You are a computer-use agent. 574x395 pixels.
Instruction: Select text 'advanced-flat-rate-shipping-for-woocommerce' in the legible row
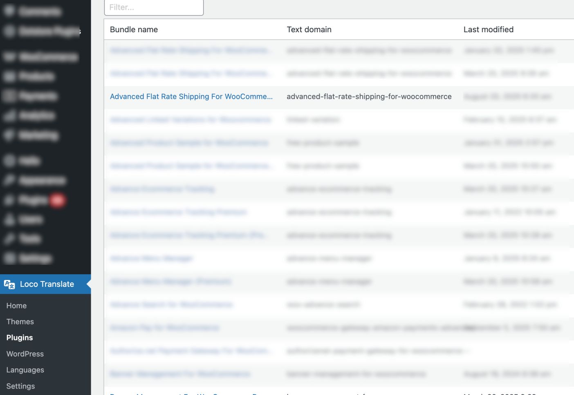click(x=369, y=97)
